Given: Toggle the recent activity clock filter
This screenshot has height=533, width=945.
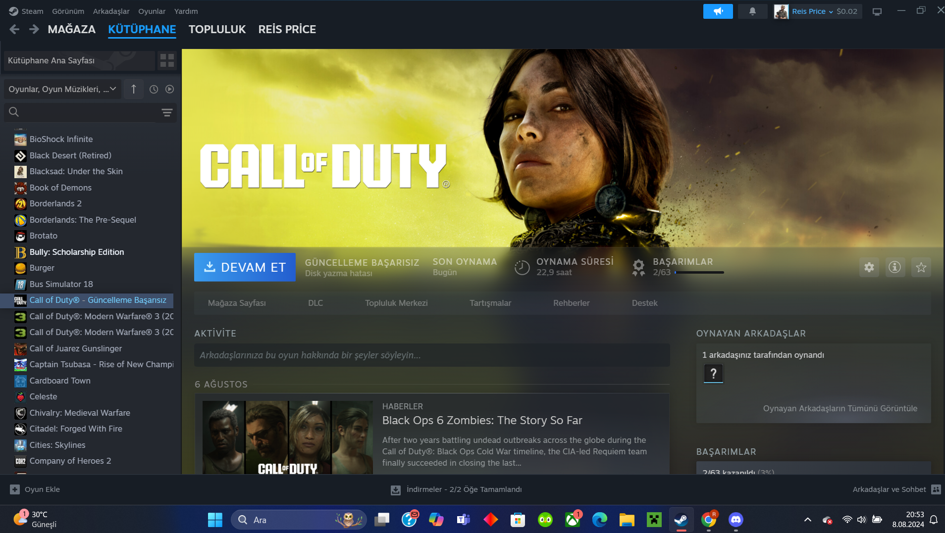Looking at the screenshot, I should pyautogui.click(x=154, y=89).
